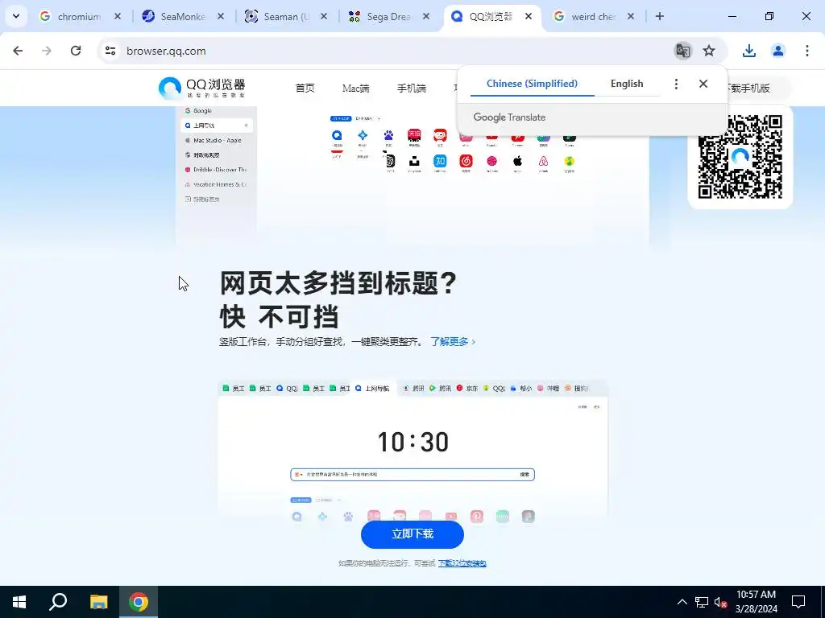Click the forward navigation arrow
Screen dimensions: 825x618
(47, 51)
